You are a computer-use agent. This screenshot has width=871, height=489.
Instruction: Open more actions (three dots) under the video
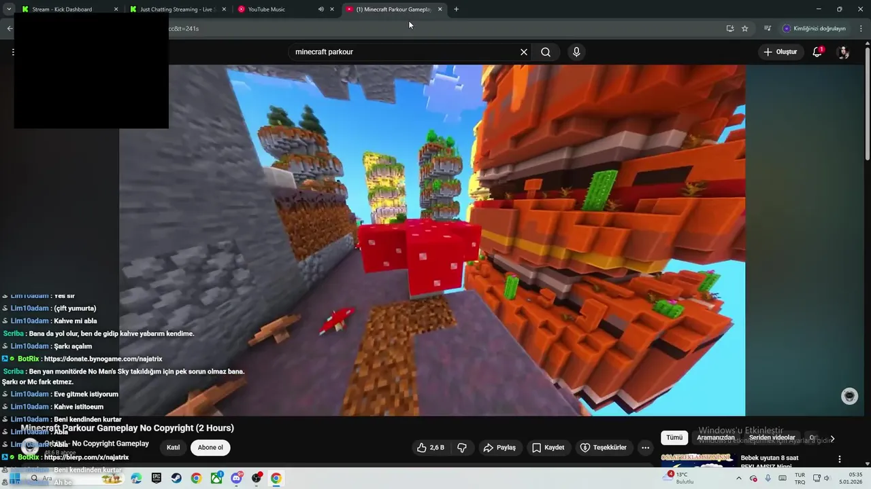tap(645, 448)
